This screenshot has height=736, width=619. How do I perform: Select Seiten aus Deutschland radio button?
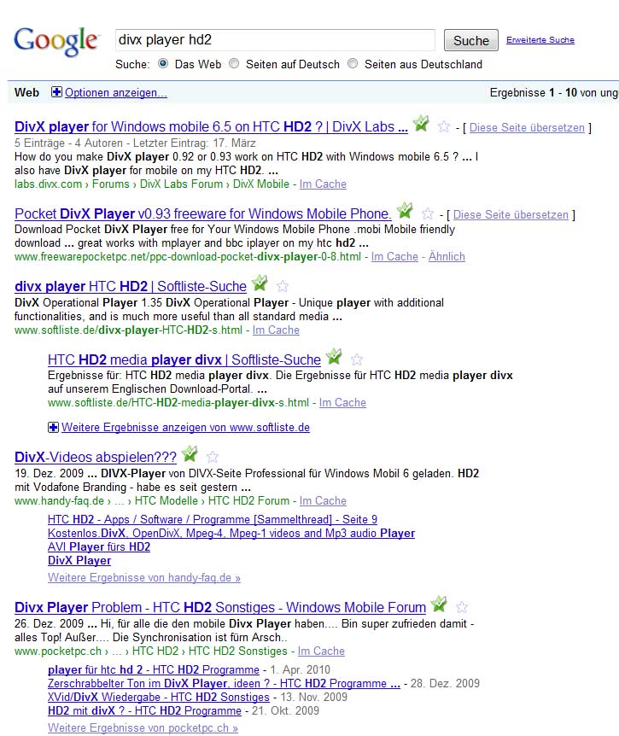pyautogui.click(x=353, y=63)
